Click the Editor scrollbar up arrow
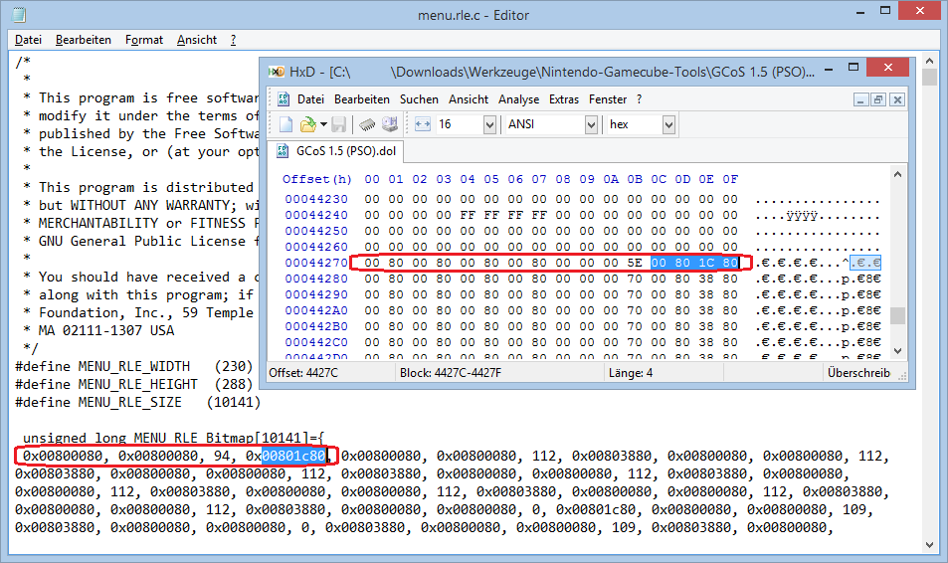This screenshot has width=948, height=563. [929, 61]
